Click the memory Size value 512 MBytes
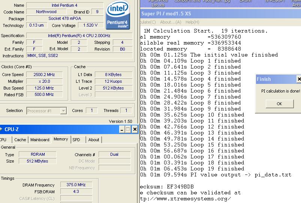The image size is (301, 203). 37,161
